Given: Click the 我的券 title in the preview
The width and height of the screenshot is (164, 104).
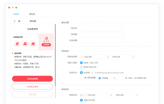Looking at the screenshot, I should pyautogui.click(x=33, y=21).
